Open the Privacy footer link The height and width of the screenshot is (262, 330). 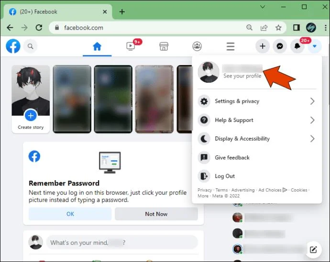[205, 190]
